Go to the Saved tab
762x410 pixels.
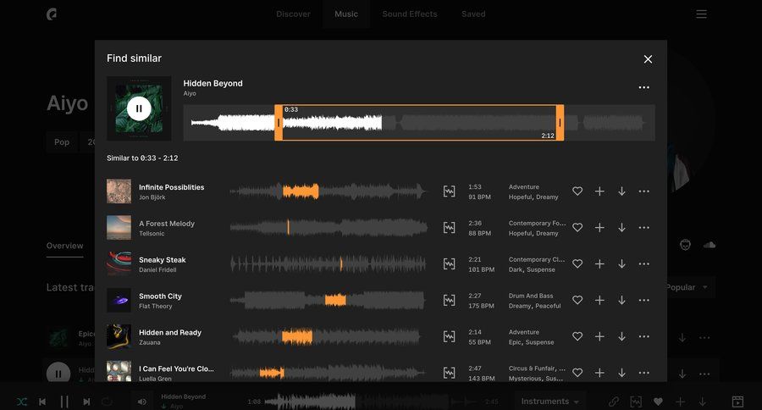[x=473, y=14]
